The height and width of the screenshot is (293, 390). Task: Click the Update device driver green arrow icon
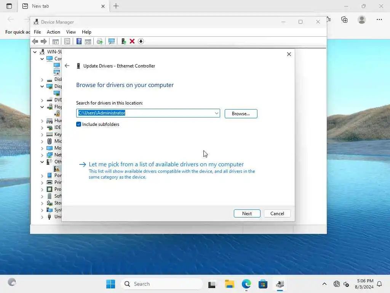click(x=123, y=41)
